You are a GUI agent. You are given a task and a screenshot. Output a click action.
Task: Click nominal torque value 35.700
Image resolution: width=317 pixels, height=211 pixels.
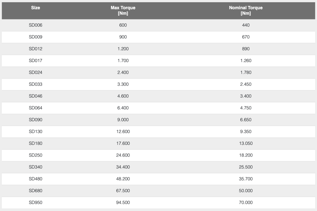(x=245, y=179)
